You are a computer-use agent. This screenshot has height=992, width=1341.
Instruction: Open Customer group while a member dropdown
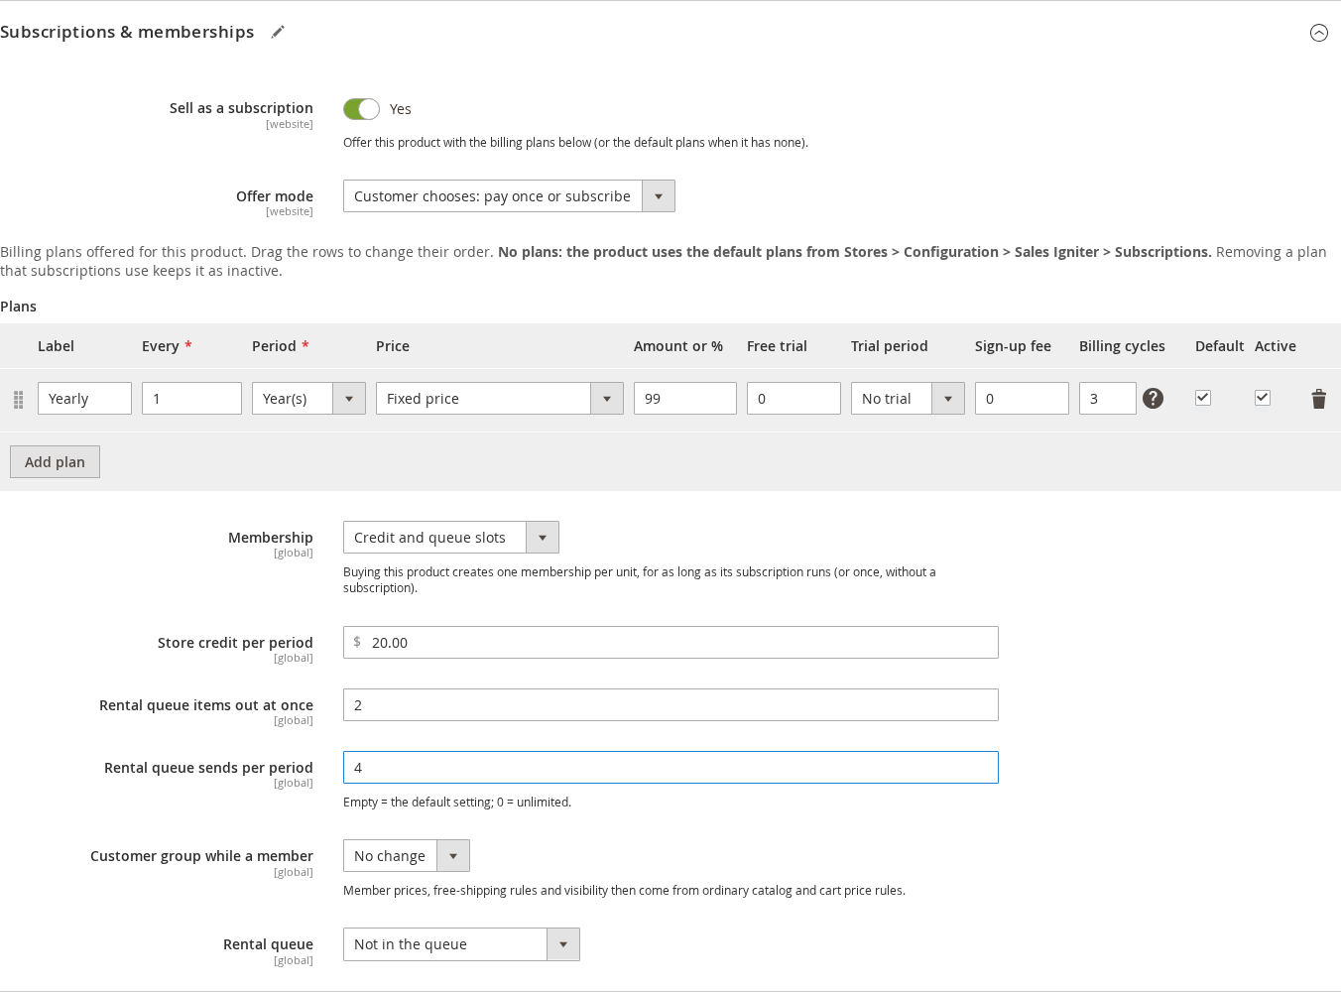(x=407, y=856)
